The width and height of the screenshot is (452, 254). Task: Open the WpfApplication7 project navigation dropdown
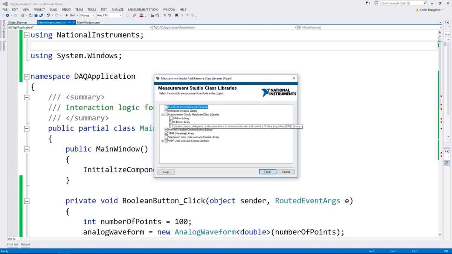(80, 27)
